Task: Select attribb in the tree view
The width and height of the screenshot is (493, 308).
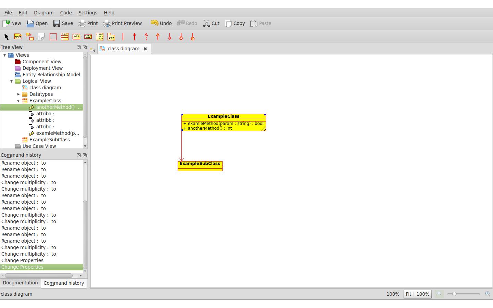Action: click(44, 120)
